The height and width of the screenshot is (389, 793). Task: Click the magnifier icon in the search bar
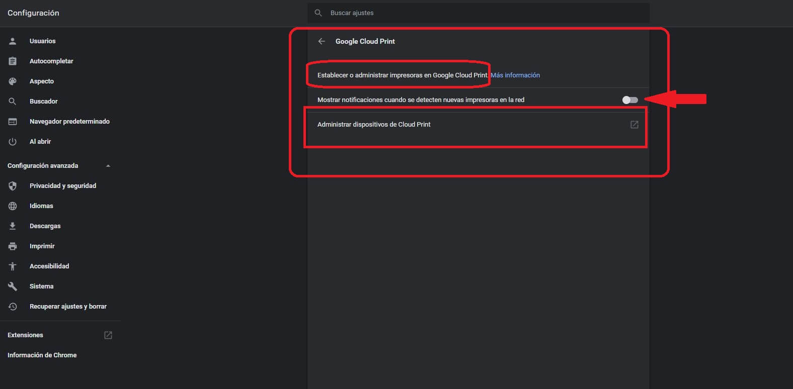[318, 13]
